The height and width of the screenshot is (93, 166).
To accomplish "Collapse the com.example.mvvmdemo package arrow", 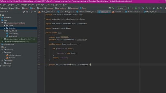I will pos(2,23).
